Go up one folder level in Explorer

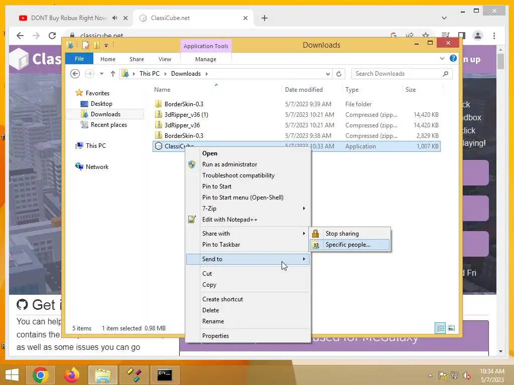point(113,74)
